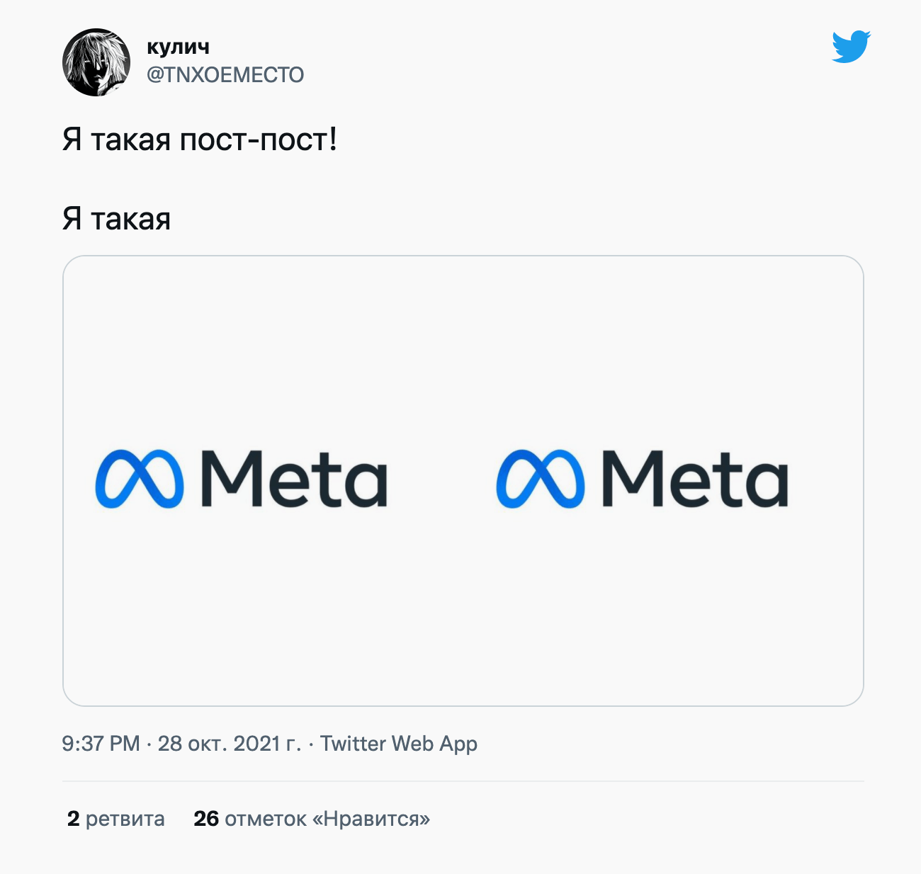Click the blue Twitter bird logo
Screen dimensions: 921x874
tap(851, 47)
